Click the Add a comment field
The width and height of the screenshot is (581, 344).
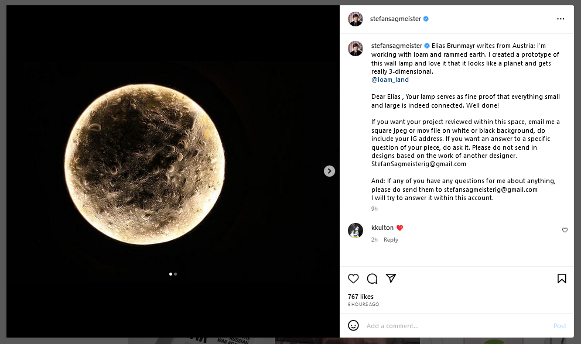456,326
